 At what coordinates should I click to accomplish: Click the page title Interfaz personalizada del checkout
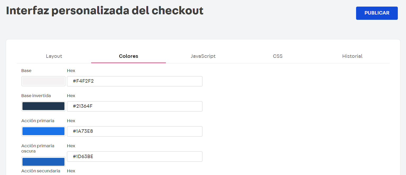click(x=105, y=10)
